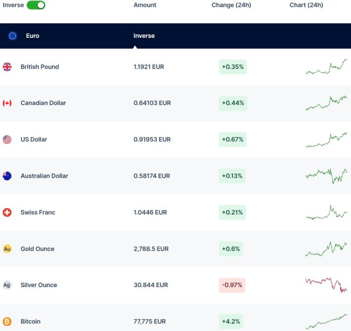Click the Chart (24h) column header

point(306,5)
